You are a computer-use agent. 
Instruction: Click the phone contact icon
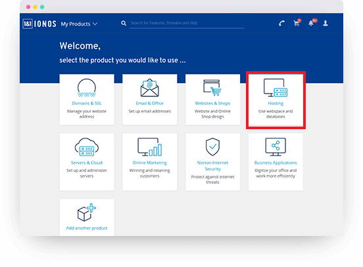click(x=281, y=24)
